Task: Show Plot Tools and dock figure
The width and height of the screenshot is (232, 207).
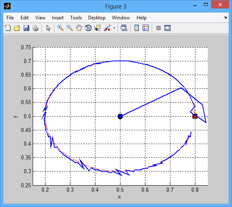Action: coord(168,28)
